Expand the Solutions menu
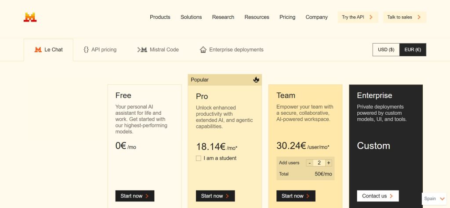This screenshot has height=208, width=450. coord(191,17)
